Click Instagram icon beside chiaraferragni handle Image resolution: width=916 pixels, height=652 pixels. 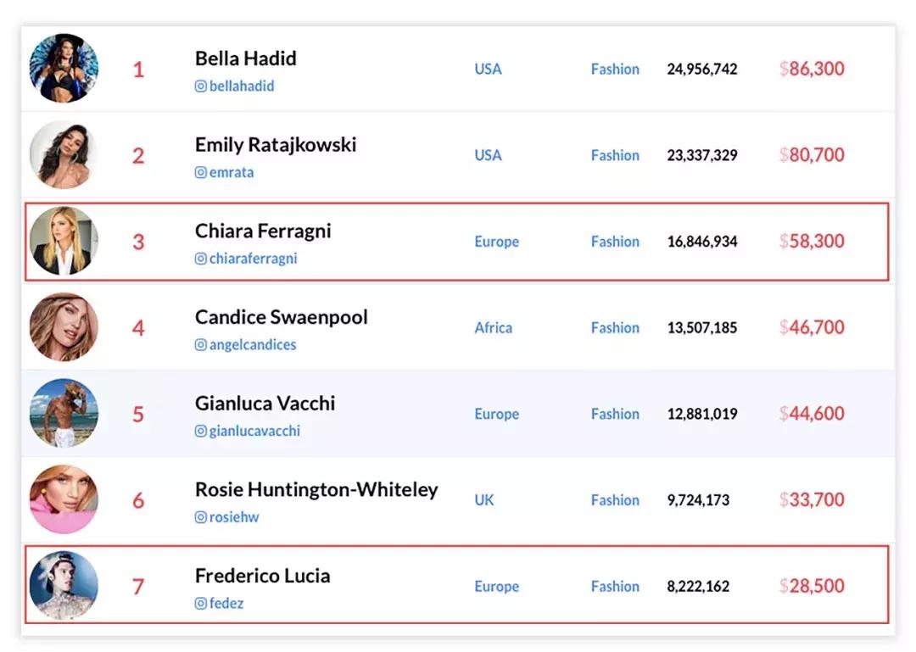pos(201,259)
